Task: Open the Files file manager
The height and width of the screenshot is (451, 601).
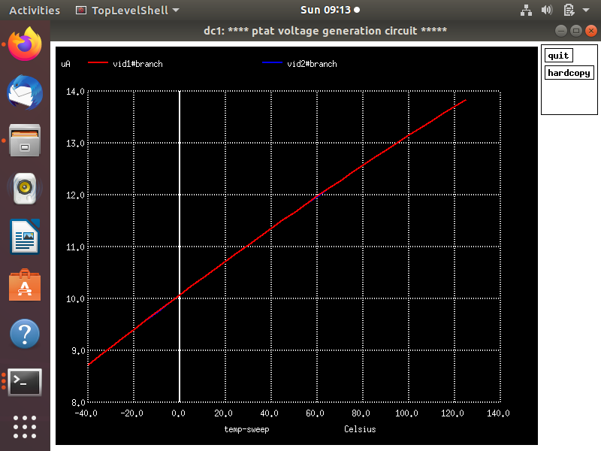Action: click(x=25, y=140)
